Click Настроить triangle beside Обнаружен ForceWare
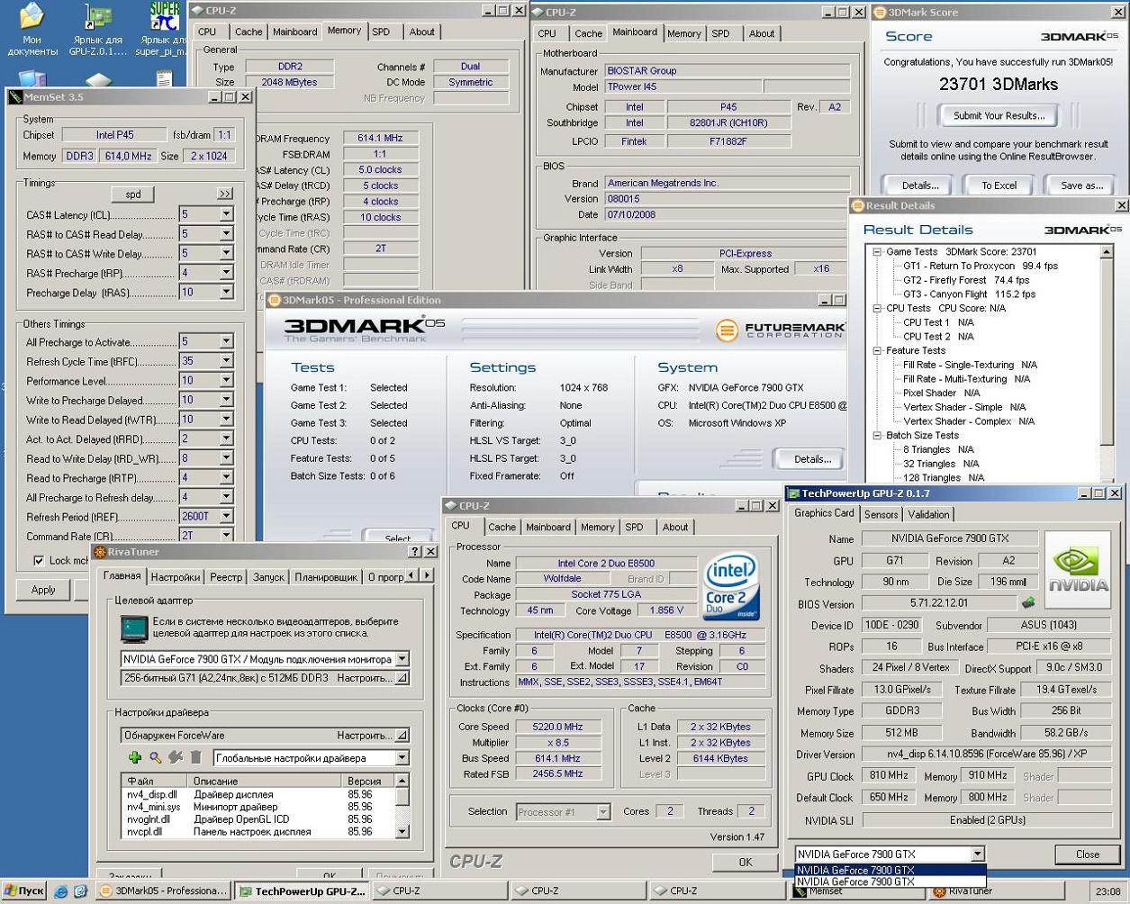Image resolution: width=1130 pixels, height=904 pixels. [402, 736]
